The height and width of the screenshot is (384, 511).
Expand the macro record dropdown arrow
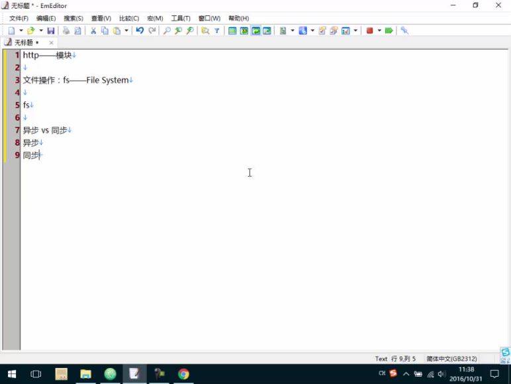pos(379,30)
